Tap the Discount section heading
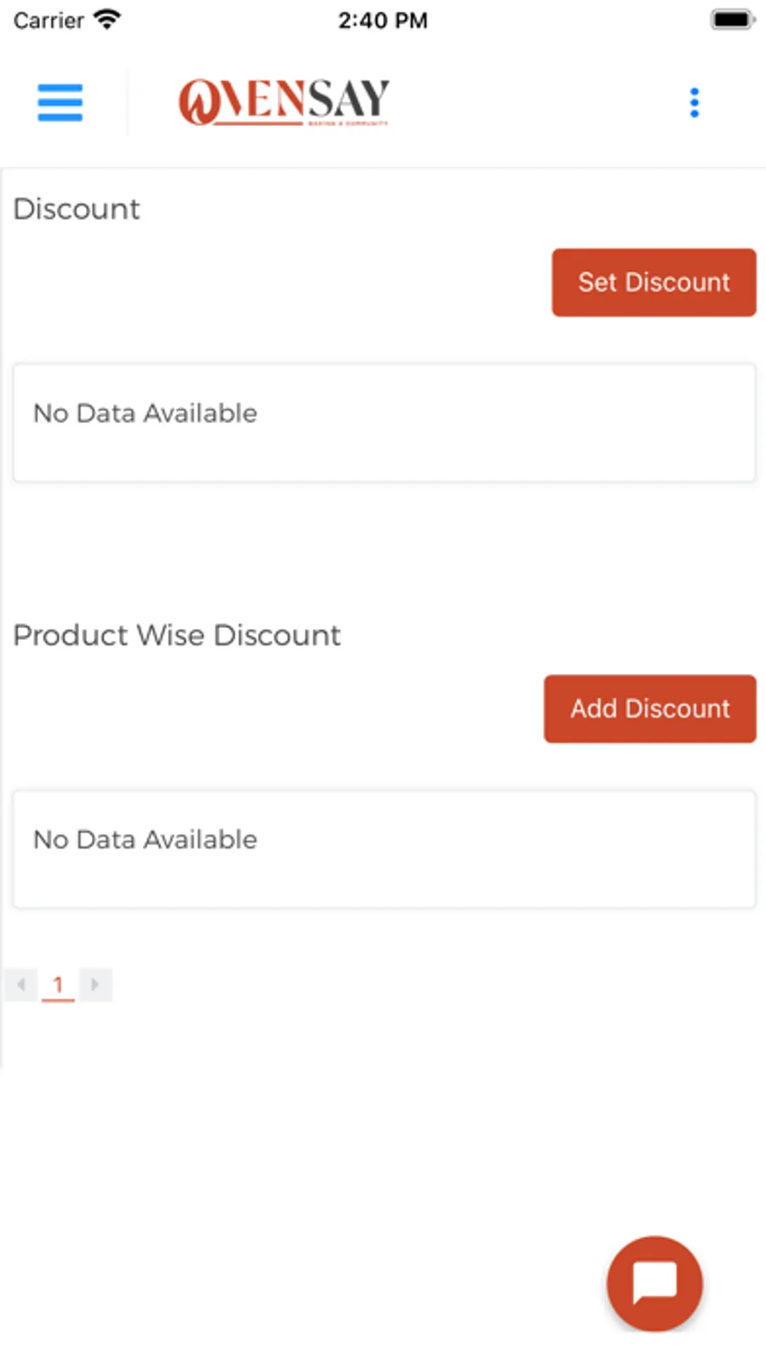This screenshot has width=766, height=1360. click(x=77, y=209)
